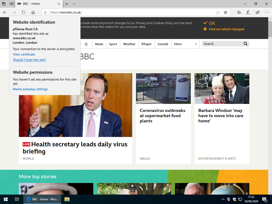Set these tabs aside icon
This screenshot has height=204, width=272.
pos(11,4)
